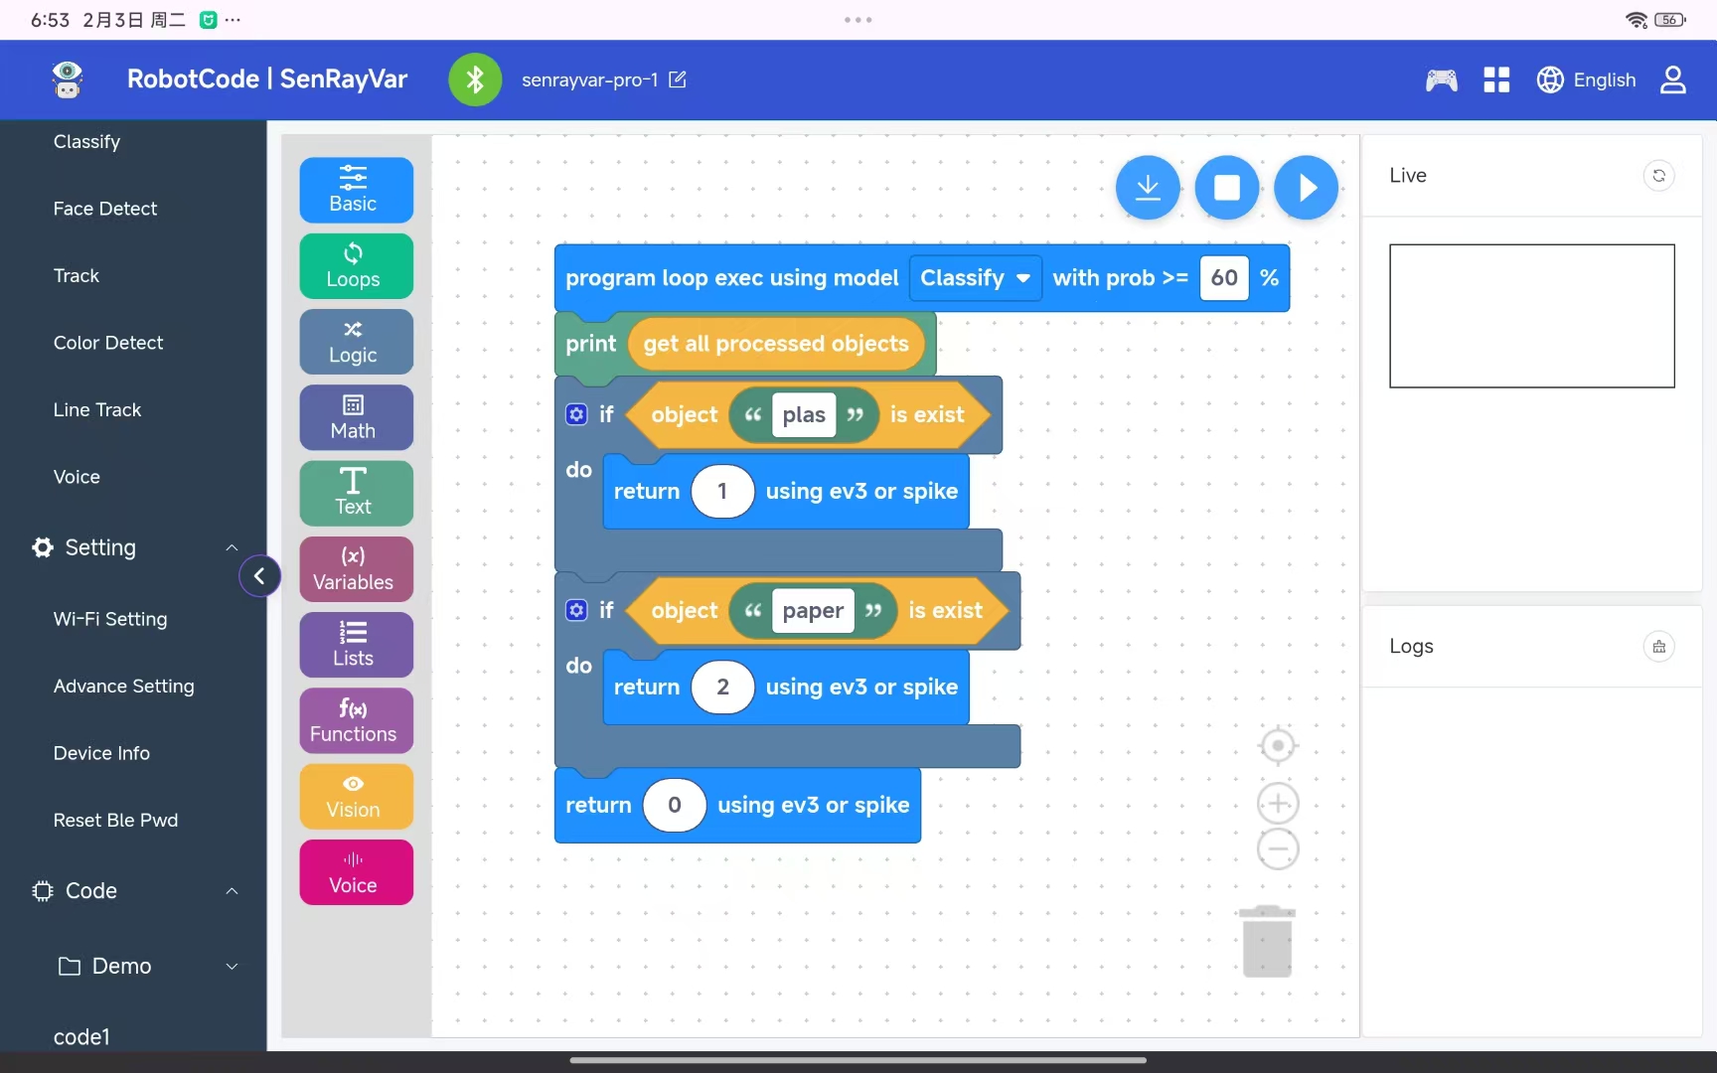Select the Loops block category
The width and height of the screenshot is (1717, 1073).
[355, 266]
